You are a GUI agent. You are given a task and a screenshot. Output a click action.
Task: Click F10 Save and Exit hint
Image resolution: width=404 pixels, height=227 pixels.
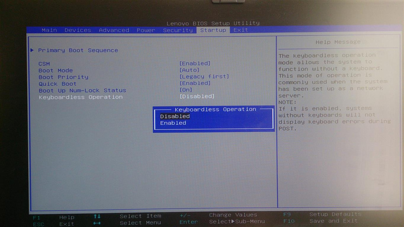pyautogui.click(x=320, y=221)
